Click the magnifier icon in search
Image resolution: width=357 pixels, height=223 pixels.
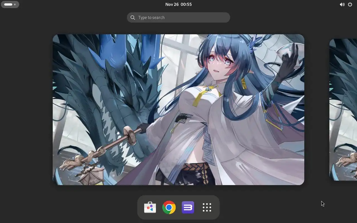pos(133,18)
